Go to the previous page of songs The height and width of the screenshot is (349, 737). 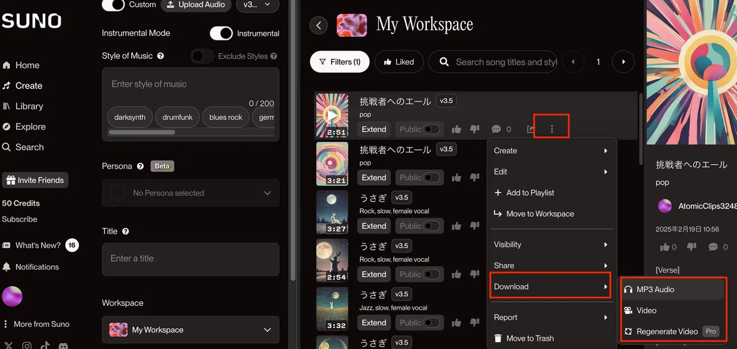(574, 62)
